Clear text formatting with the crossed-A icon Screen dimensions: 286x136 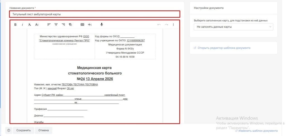30,25
